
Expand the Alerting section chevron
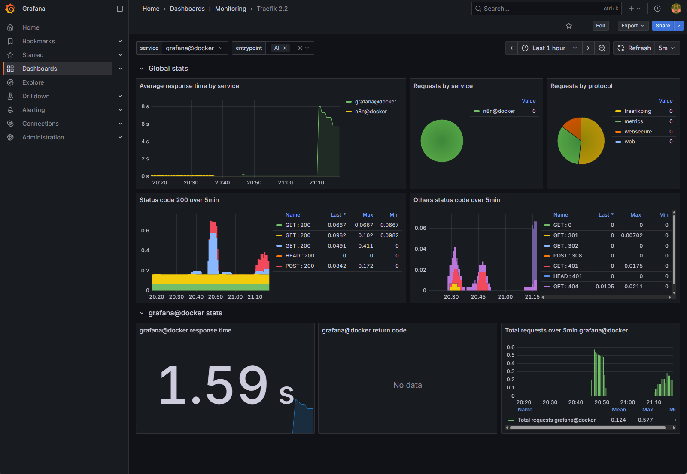(120, 110)
